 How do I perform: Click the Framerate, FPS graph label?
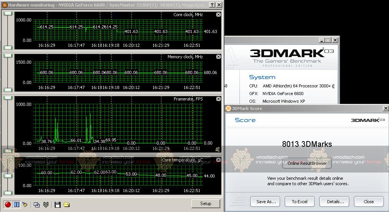188,99
